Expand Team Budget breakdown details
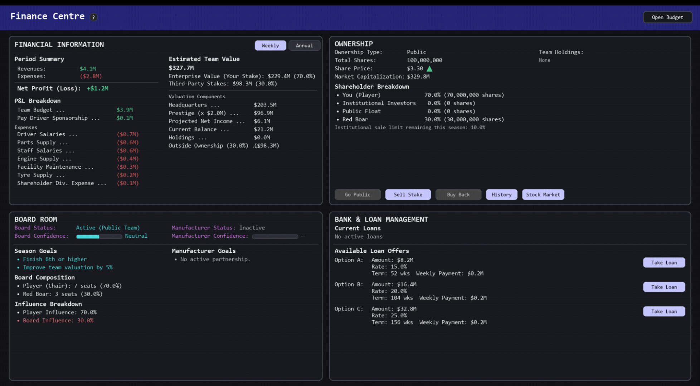 (x=40, y=110)
